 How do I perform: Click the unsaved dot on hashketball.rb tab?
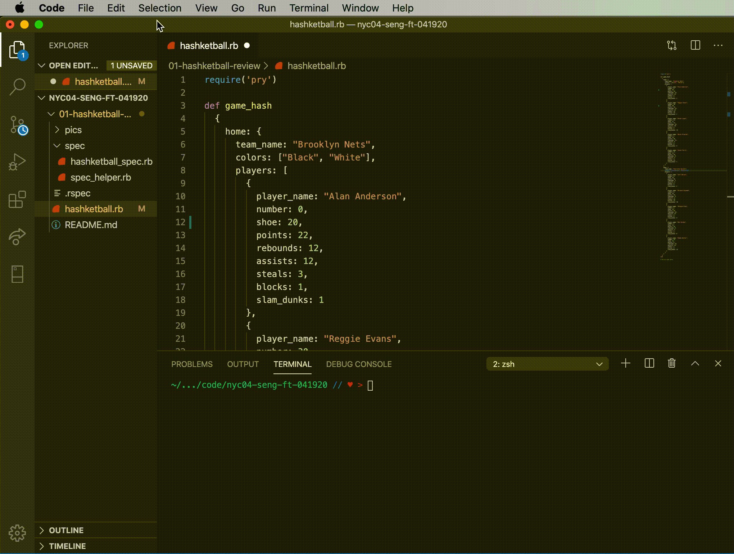[x=247, y=46]
